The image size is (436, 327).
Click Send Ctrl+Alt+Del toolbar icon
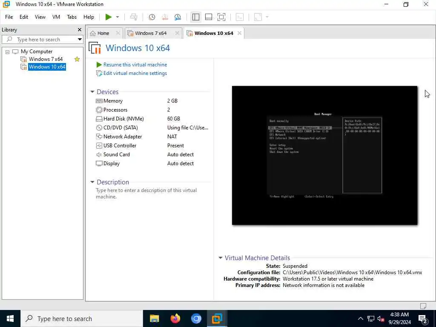click(x=134, y=17)
